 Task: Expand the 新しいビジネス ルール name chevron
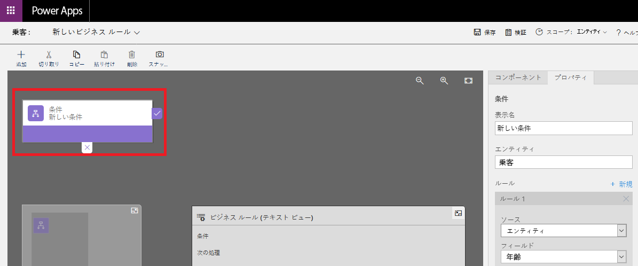(137, 33)
